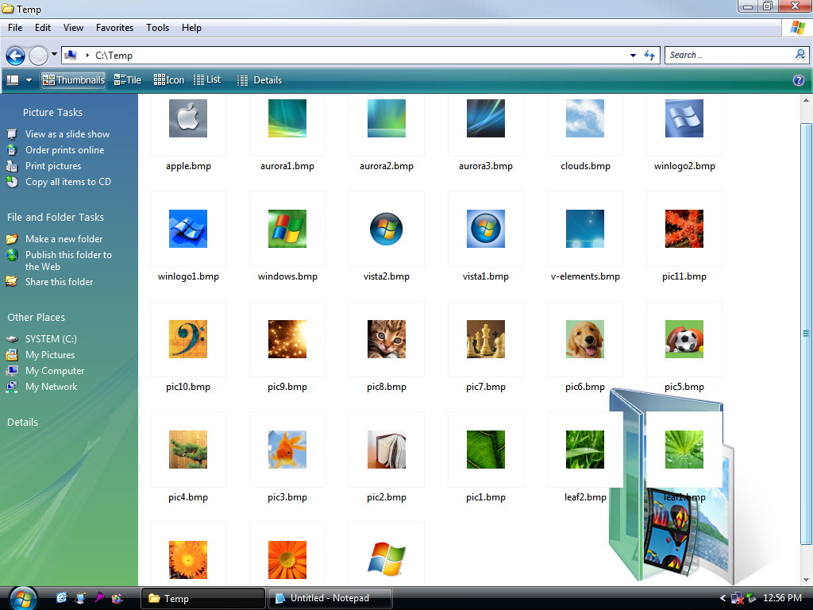
Task: Select the clouds.bmp thumbnail
Action: (x=585, y=118)
